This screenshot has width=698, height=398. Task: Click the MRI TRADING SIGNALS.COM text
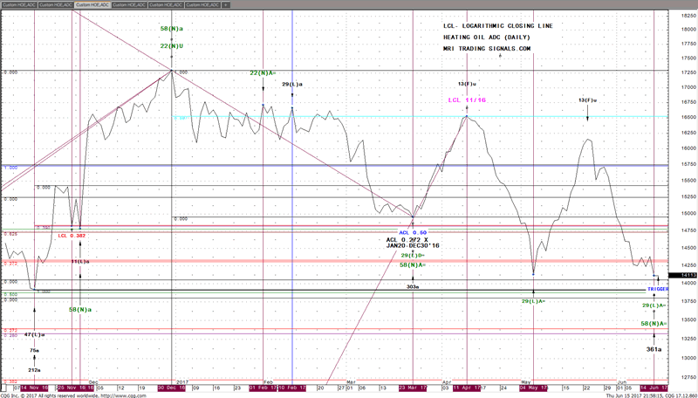(x=486, y=49)
